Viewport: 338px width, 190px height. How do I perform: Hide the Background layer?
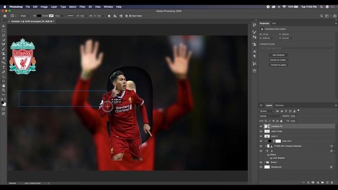click(261, 167)
